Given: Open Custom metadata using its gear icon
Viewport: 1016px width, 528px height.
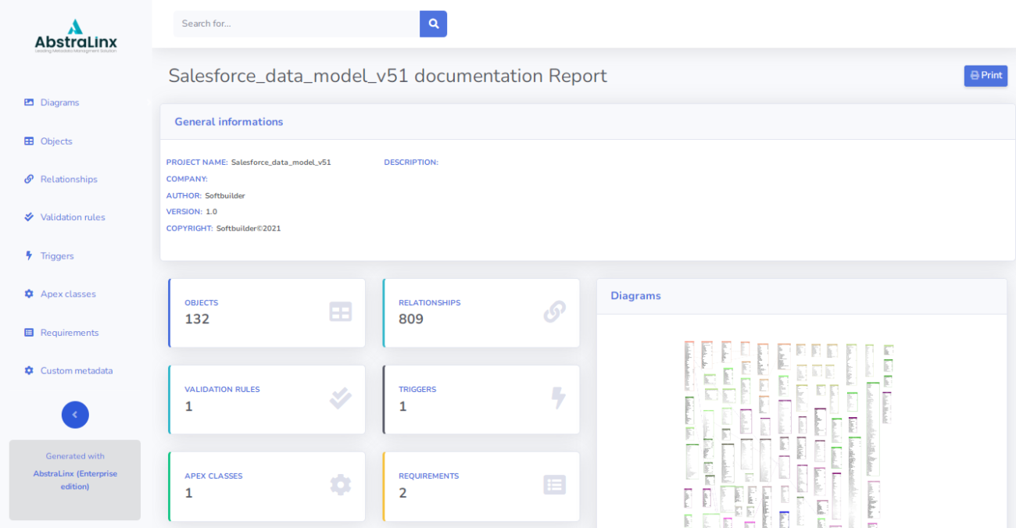Looking at the screenshot, I should [29, 370].
